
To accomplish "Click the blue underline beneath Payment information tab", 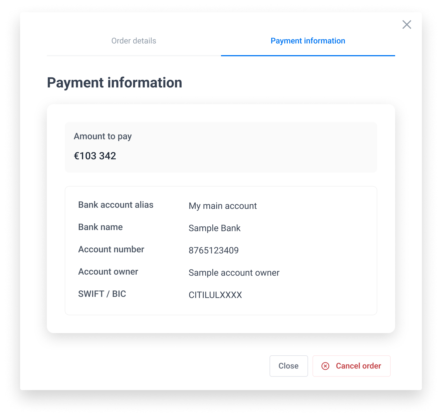I will click(308, 56).
